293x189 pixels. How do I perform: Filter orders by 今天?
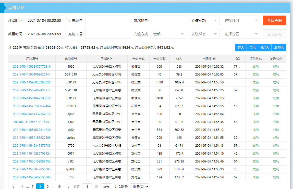coord(252,47)
